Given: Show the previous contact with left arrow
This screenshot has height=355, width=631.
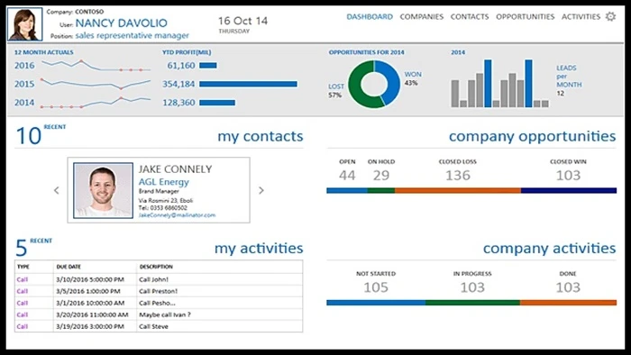Looking at the screenshot, I should (x=56, y=191).
